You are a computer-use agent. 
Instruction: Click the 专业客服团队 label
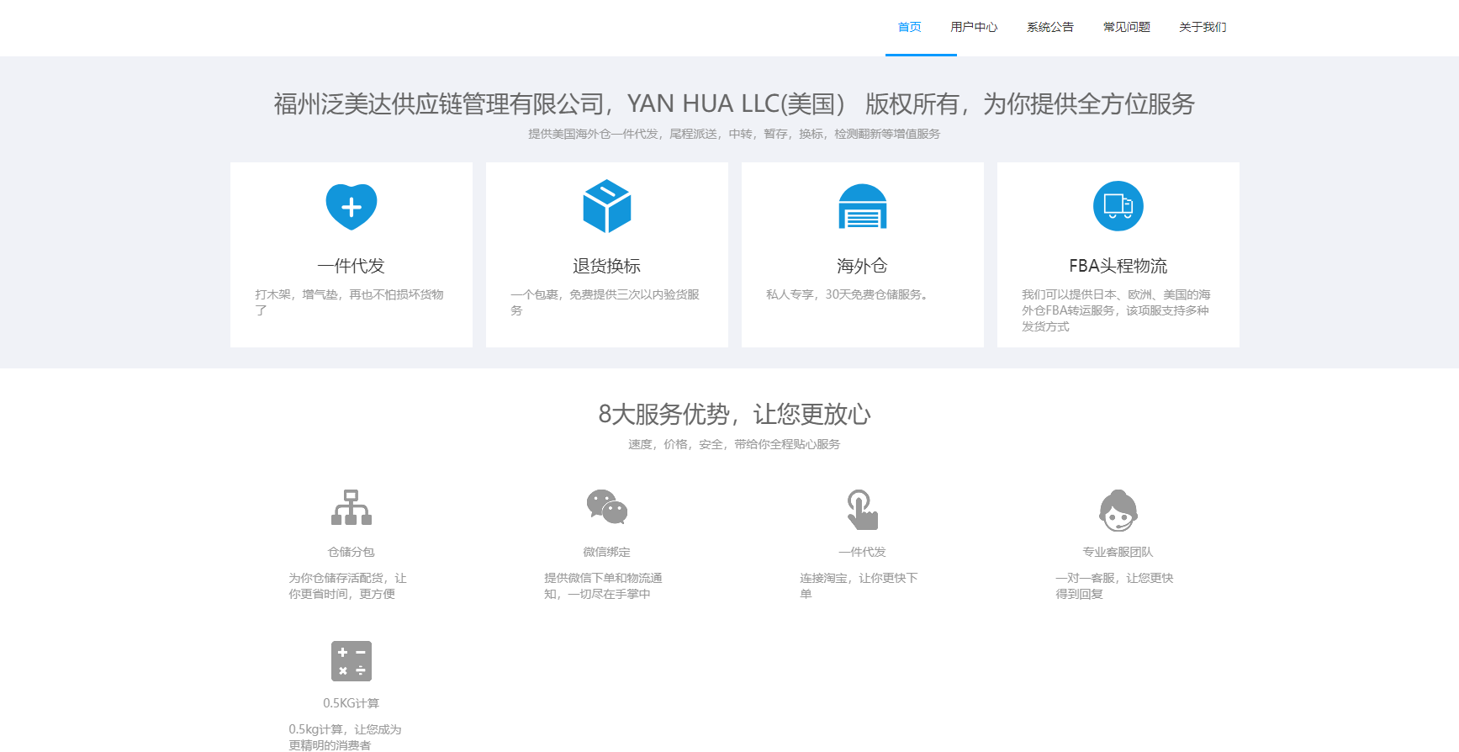(x=1118, y=552)
